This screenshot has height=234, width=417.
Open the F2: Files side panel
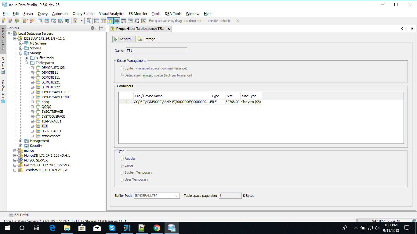click(x=3, y=65)
